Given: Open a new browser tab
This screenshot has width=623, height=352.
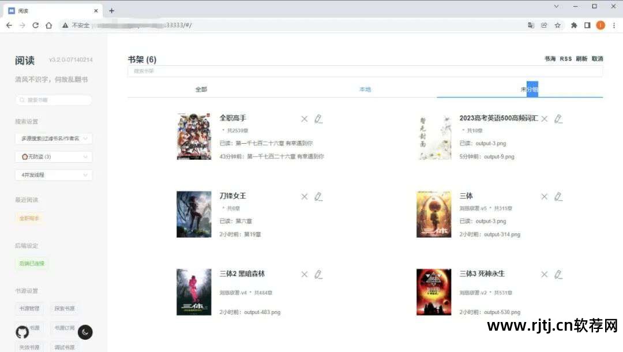Looking at the screenshot, I should coord(112,11).
